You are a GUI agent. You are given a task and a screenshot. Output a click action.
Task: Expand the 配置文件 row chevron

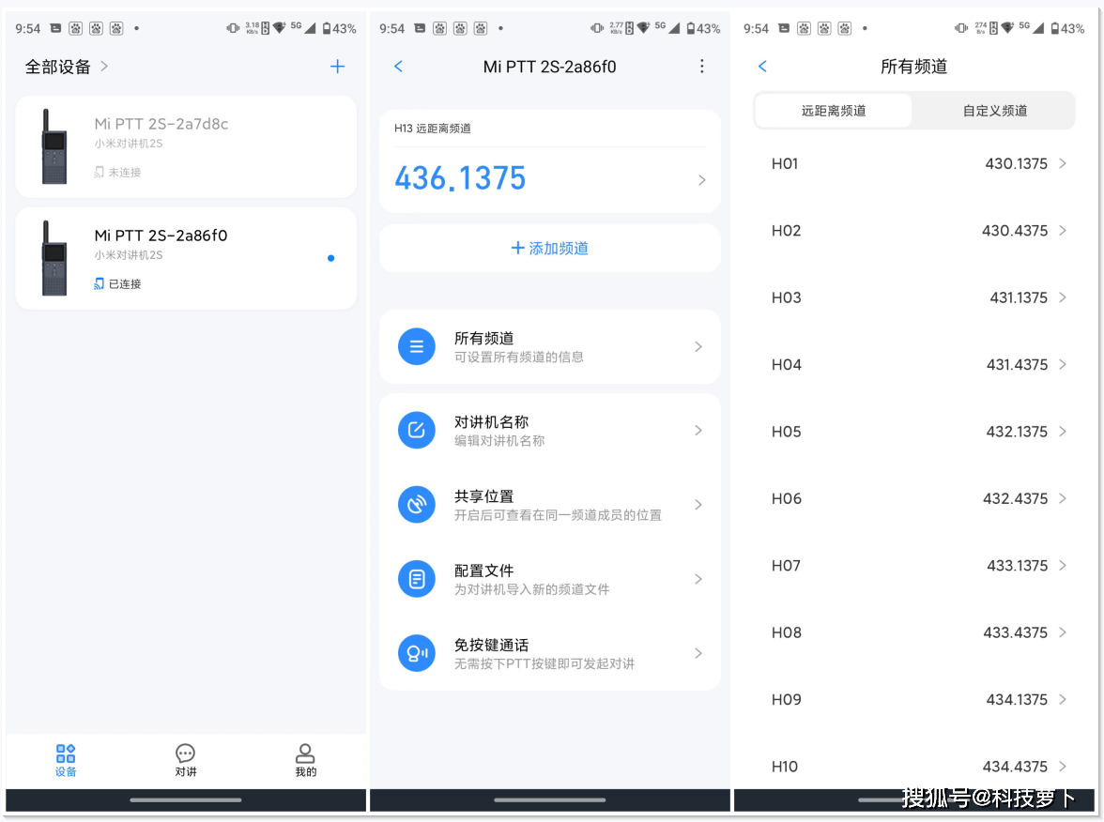pos(698,578)
